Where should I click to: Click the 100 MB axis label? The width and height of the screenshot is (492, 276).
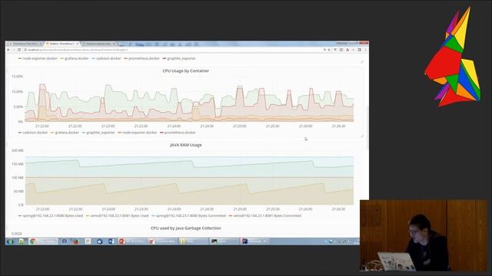(18, 178)
